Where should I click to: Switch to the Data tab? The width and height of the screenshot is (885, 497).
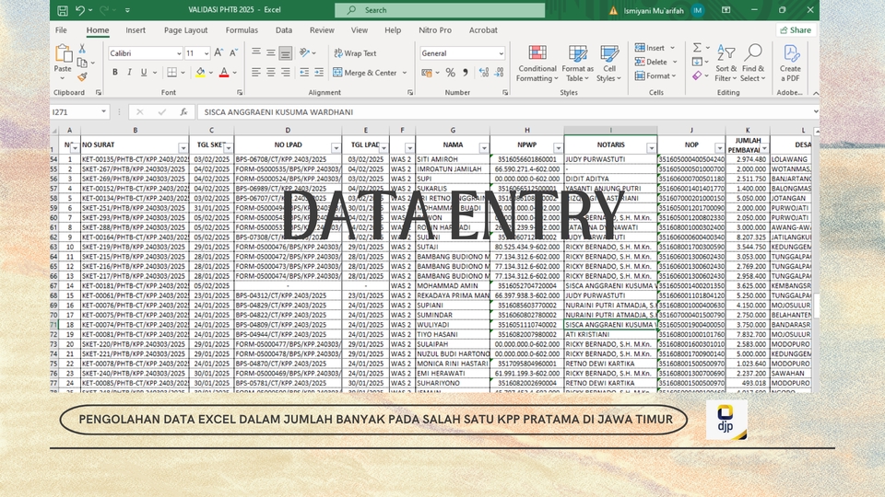click(284, 29)
